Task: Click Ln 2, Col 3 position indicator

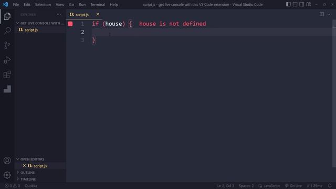Action: [225, 186]
